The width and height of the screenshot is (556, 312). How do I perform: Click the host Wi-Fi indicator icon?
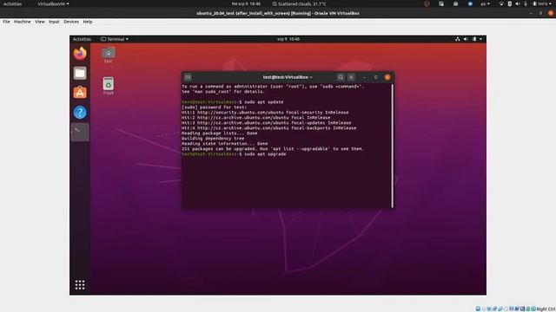(501, 3)
